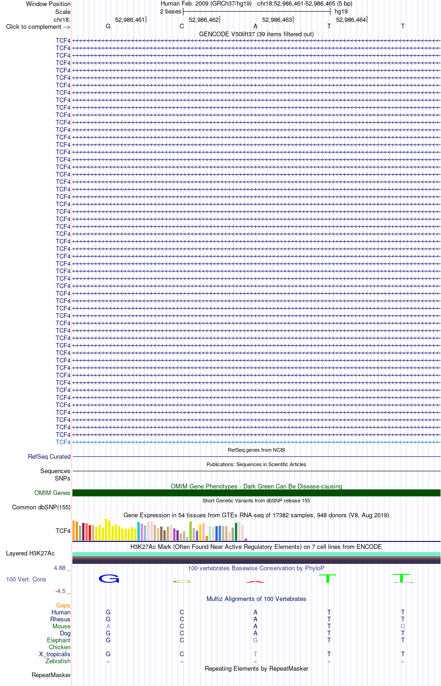441x686 pixels.
Task: Click base C in the top sequence ruler
Action: pos(182,26)
